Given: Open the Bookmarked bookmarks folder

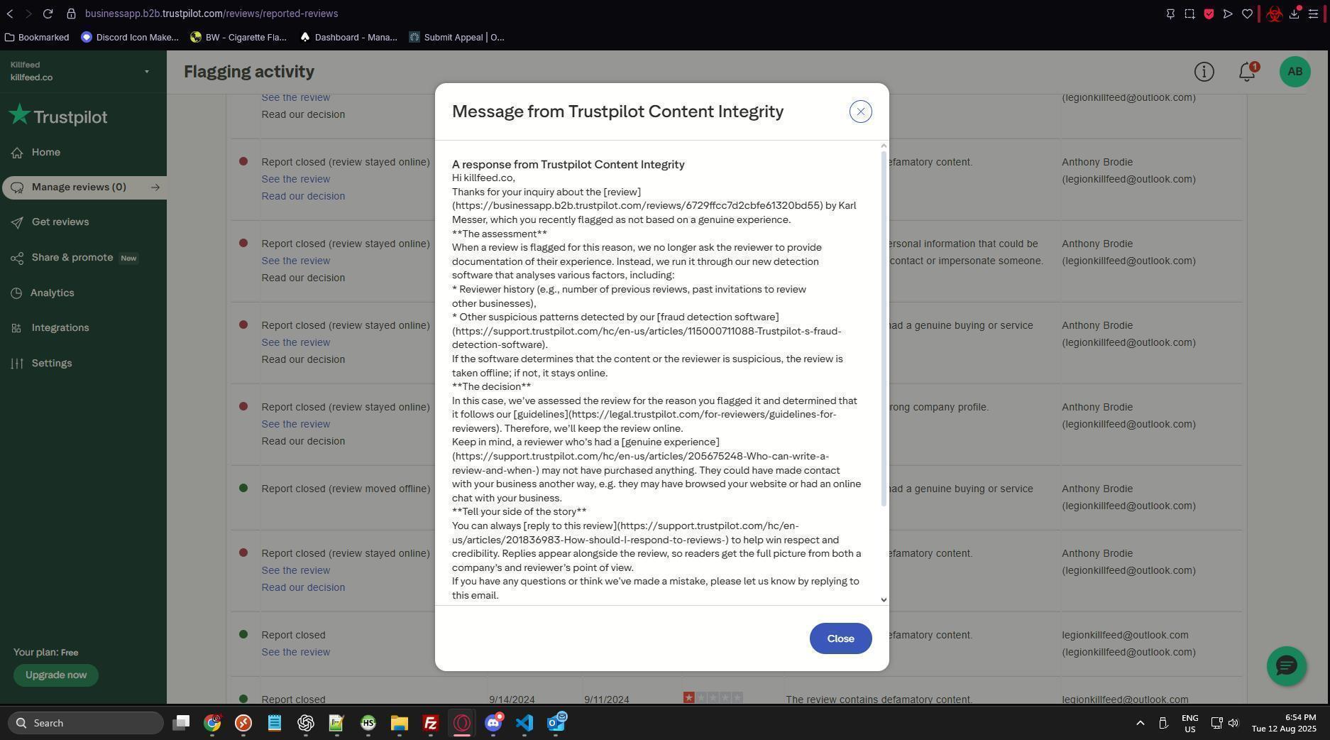Looking at the screenshot, I should point(37,38).
